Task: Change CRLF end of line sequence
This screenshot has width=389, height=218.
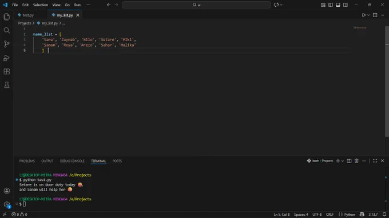Action: coord(330,214)
